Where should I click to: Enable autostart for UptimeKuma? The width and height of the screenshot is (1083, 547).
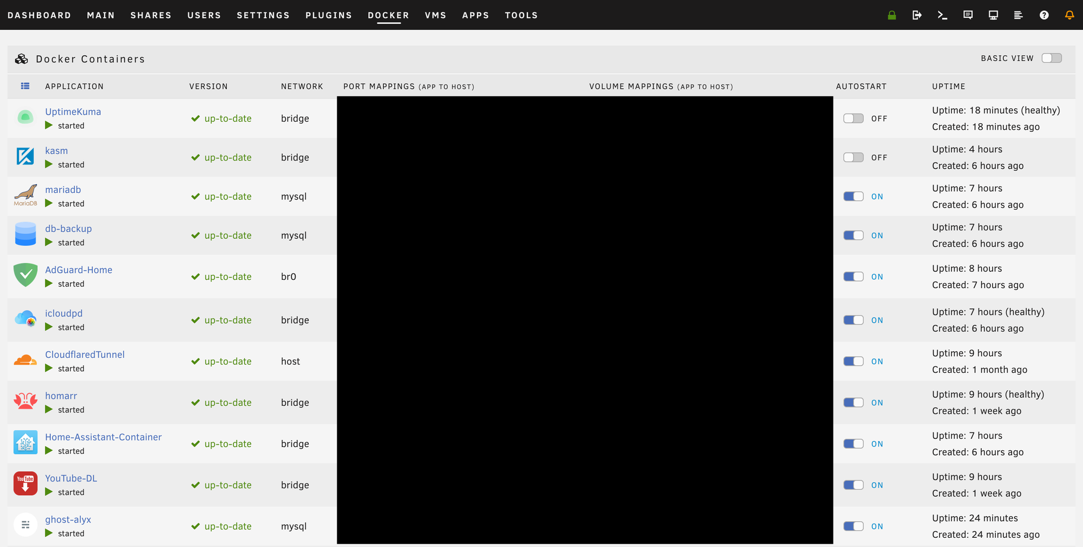point(853,118)
